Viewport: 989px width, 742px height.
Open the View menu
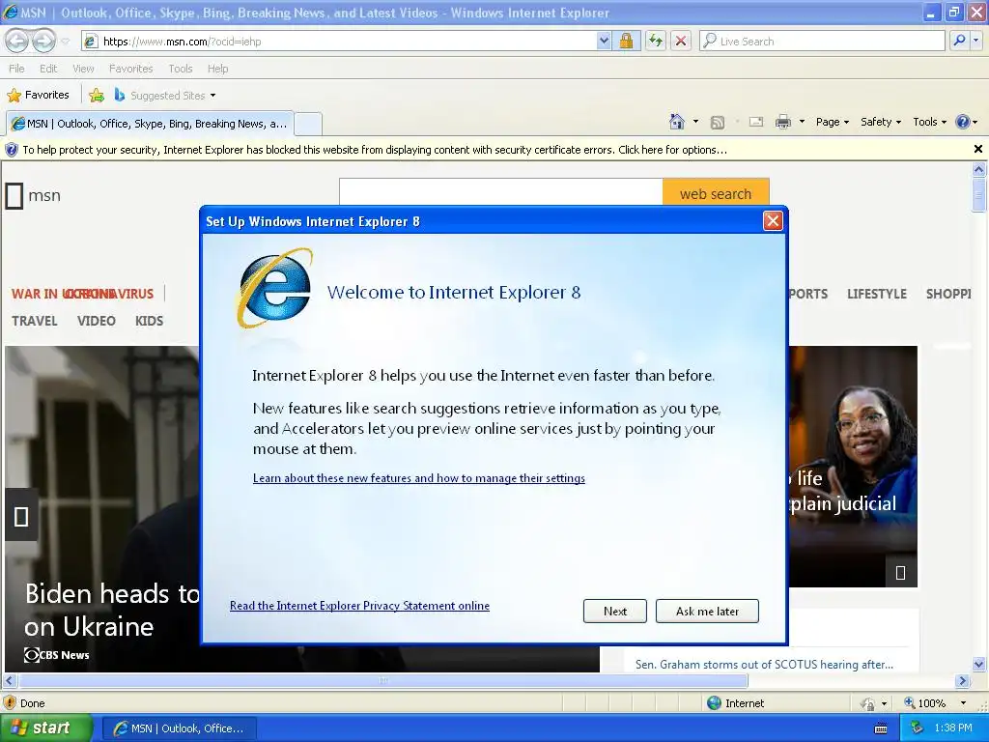(x=83, y=69)
